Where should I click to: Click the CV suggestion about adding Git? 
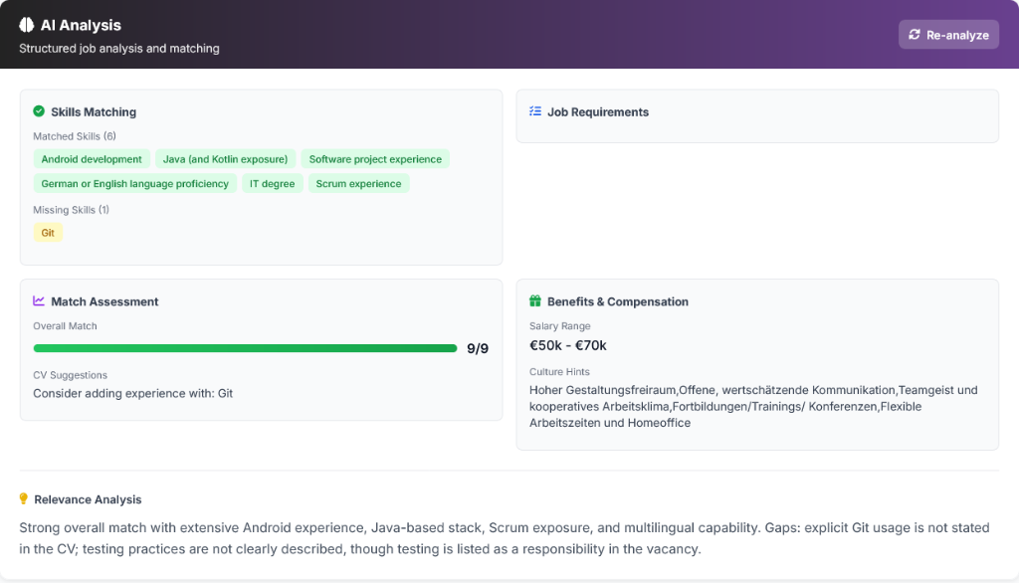point(132,393)
